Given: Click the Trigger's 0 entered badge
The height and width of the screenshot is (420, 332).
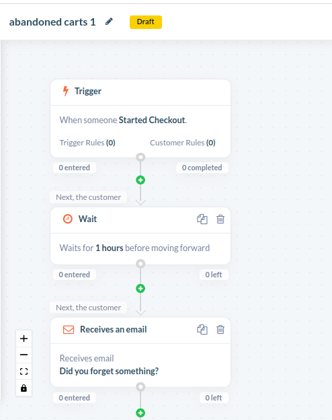Looking at the screenshot, I should pyautogui.click(x=75, y=168).
